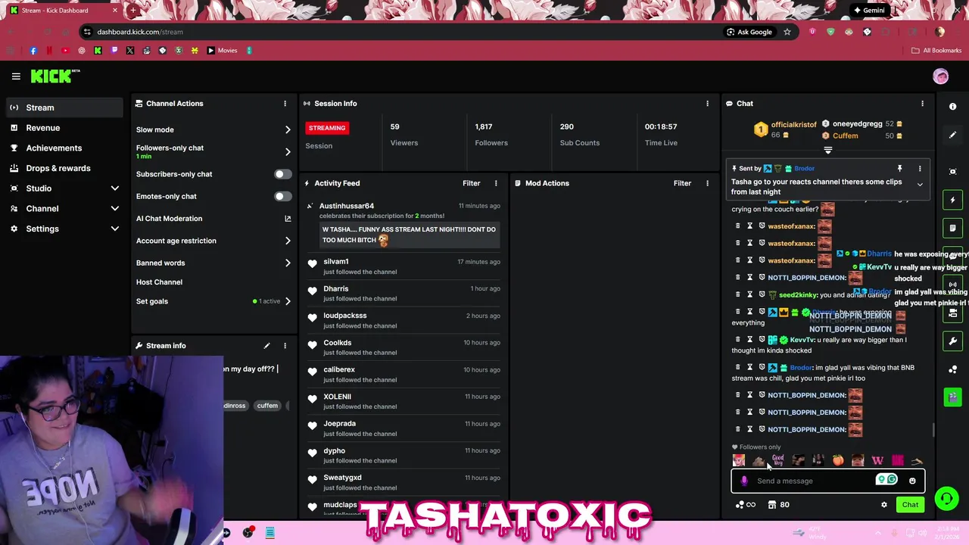The width and height of the screenshot is (969, 545).
Task: Expand Channel sidebar section
Action: [x=115, y=209]
